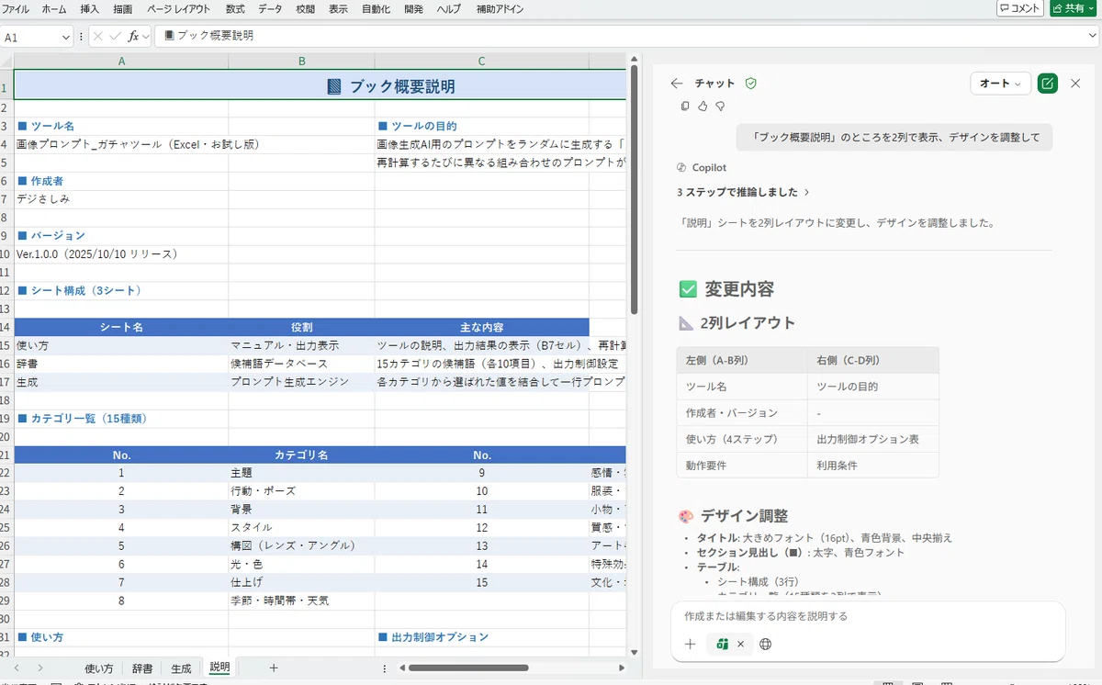Give the response a thumbs down
1102x685 pixels.
720,107
